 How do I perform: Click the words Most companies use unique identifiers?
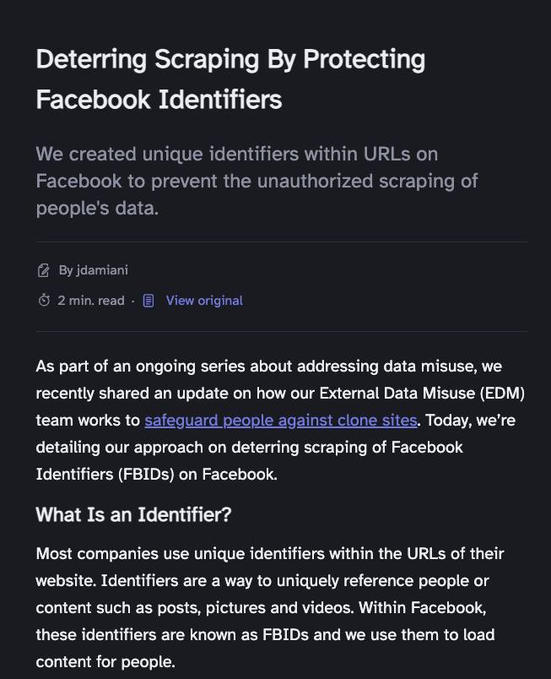pyautogui.click(x=180, y=553)
